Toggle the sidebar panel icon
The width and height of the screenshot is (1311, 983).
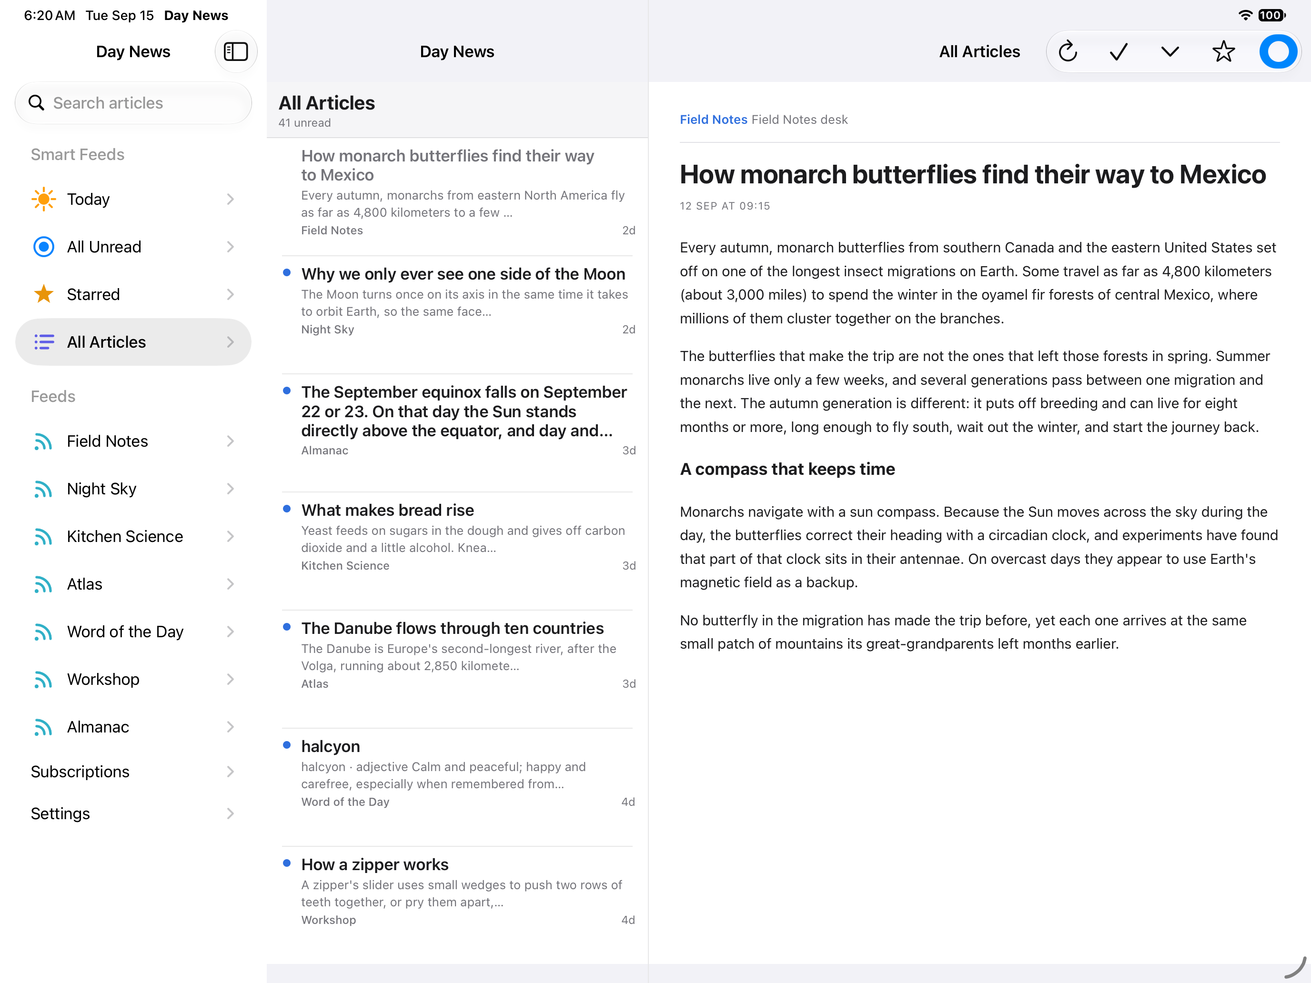236,52
